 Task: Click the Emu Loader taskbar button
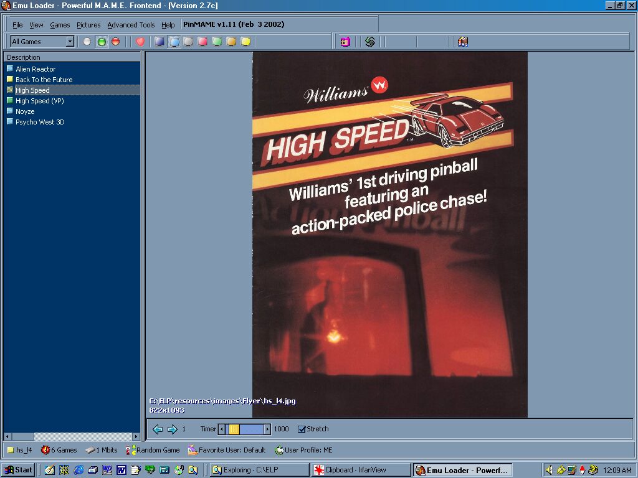[x=463, y=471]
